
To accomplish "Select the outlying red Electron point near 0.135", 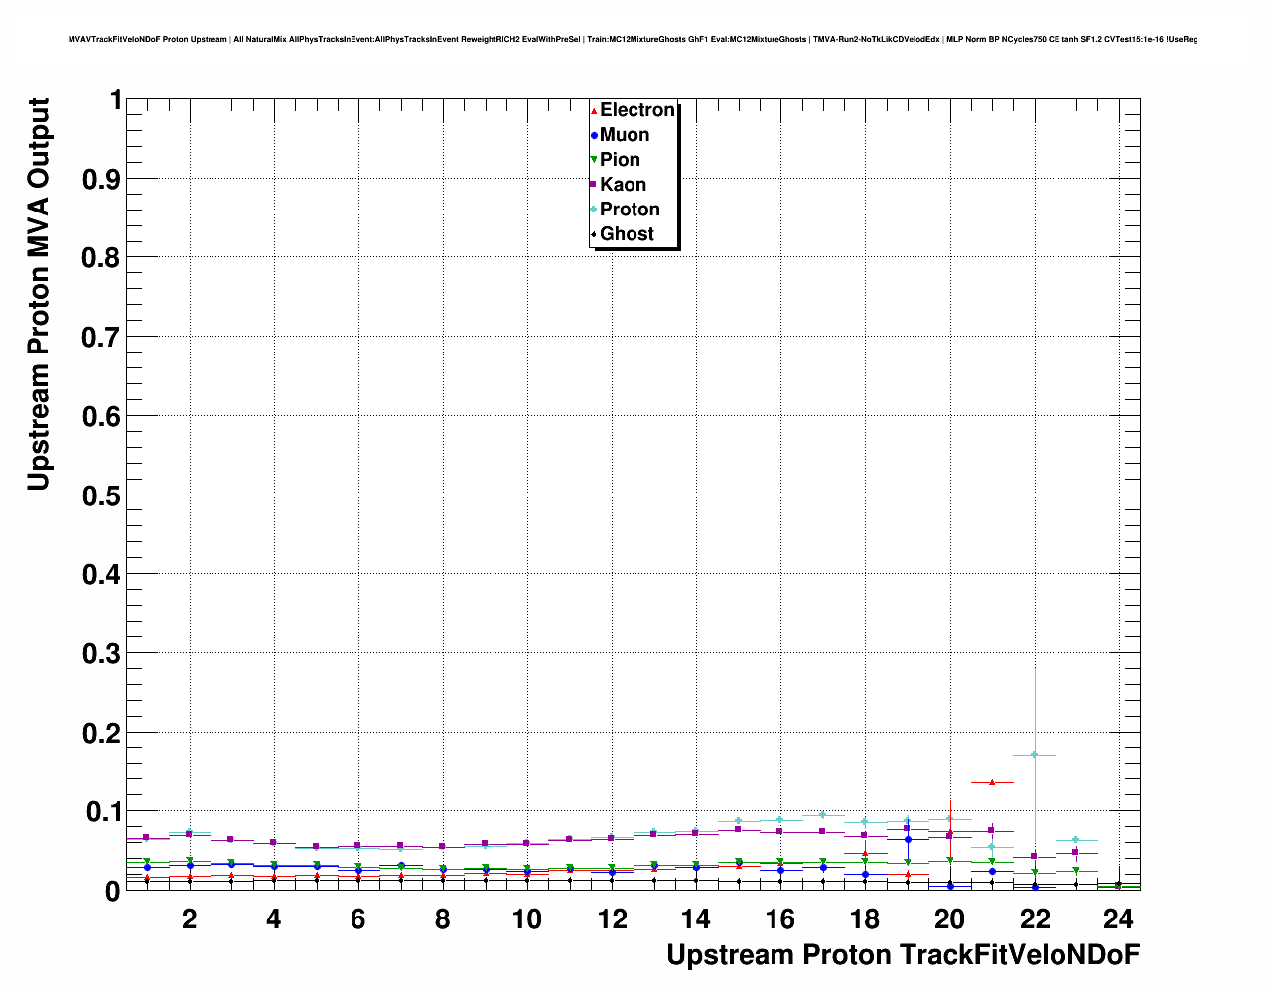I will (991, 782).
